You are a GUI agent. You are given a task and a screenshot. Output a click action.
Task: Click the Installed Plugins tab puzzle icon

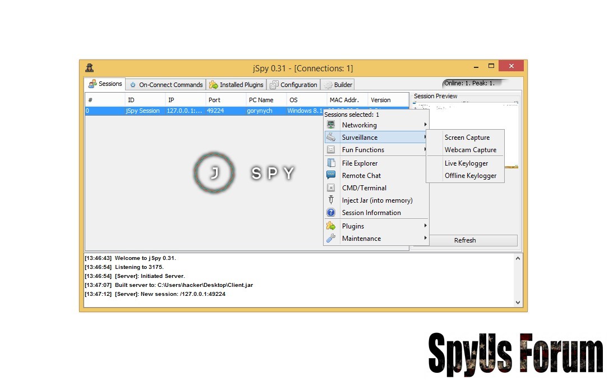point(214,85)
